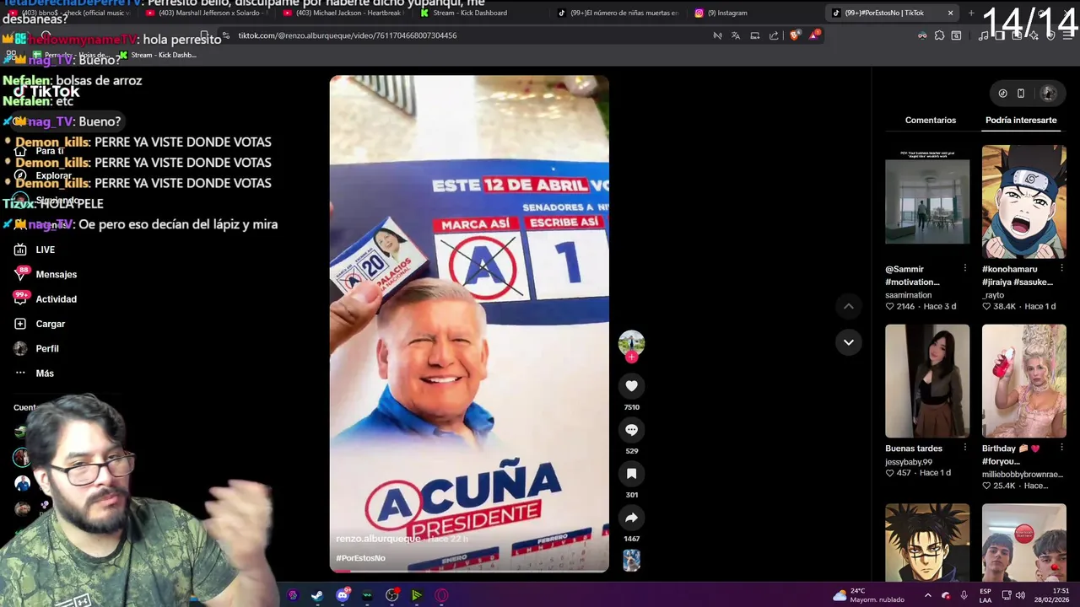This screenshot has width=1080, height=607.
Task: Open the Birthday #foryou video thumbnail
Action: click(1024, 381)
